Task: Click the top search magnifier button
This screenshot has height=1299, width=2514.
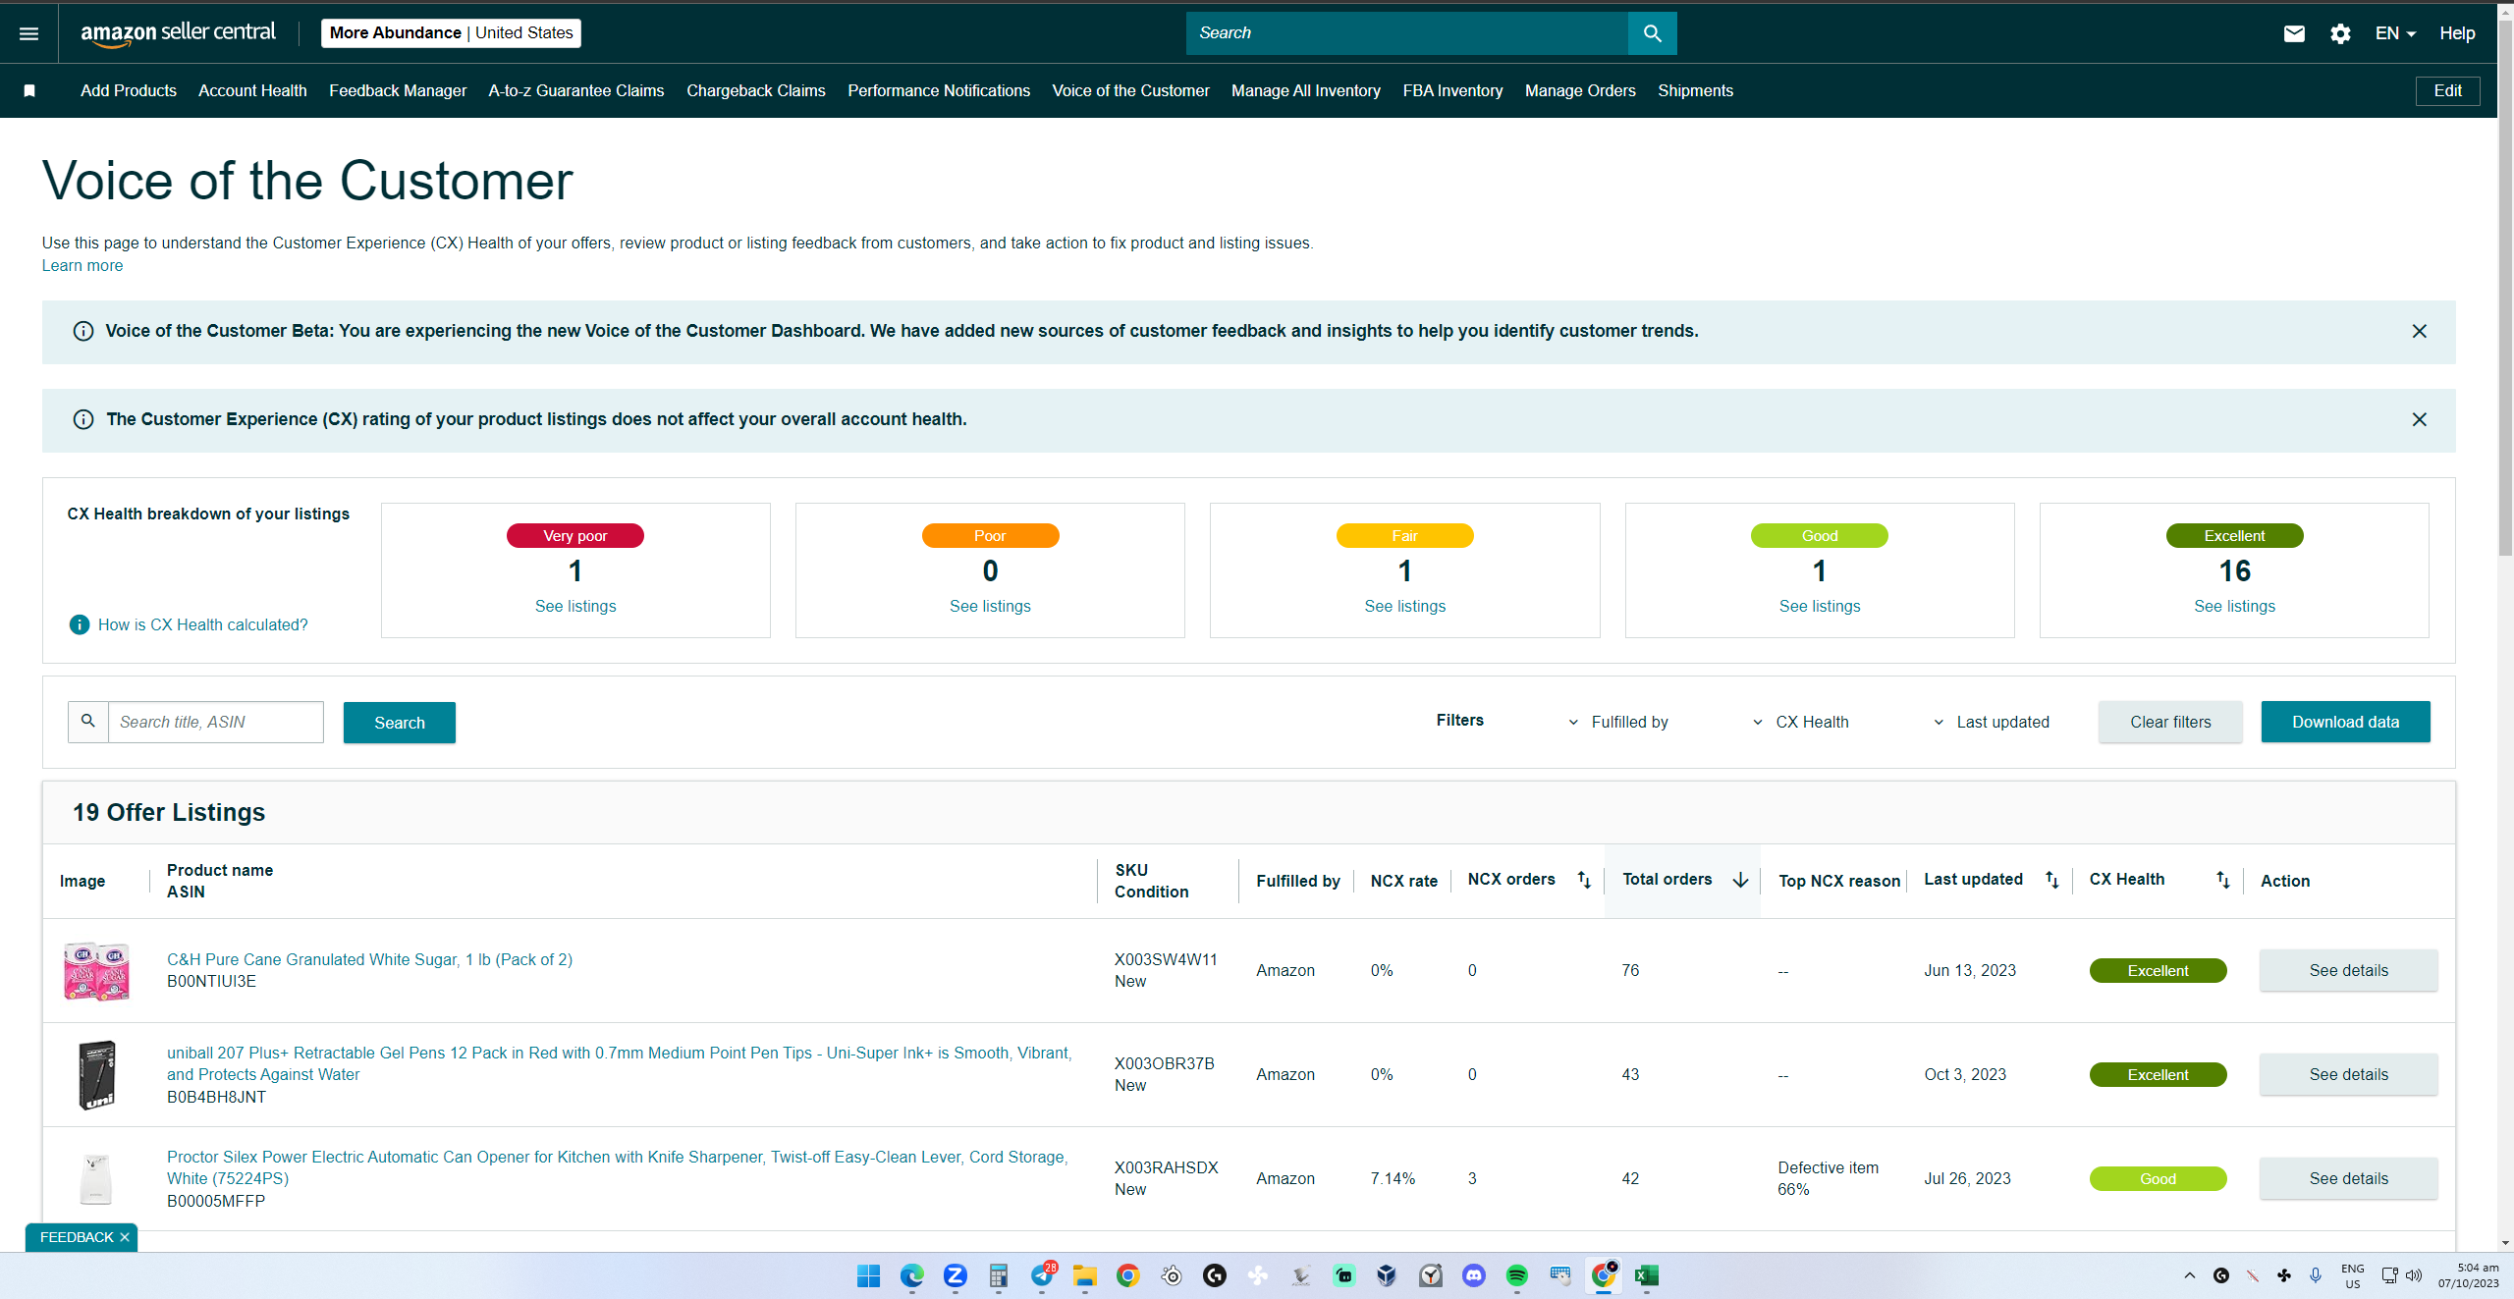Action: point(1652,33)
